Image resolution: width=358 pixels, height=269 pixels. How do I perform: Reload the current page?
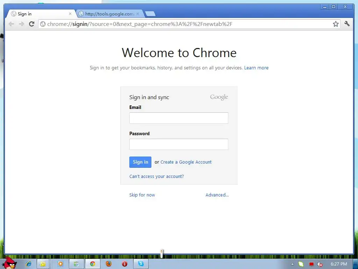click(x=32, y=24)
